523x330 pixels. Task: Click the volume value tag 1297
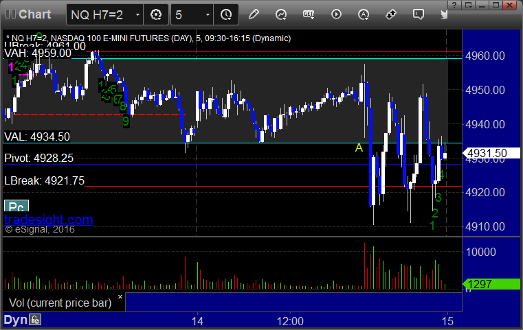pos(491,284)
